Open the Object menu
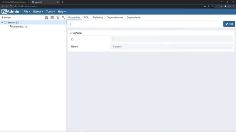Image resolution: width=236 pixels, height=132 pixels. pyautogui.click(x=38, y=11)
